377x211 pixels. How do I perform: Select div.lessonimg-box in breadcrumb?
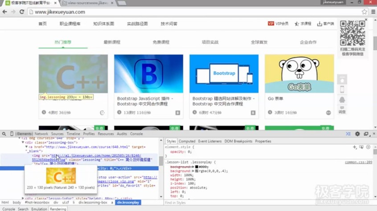coord(93,203)
